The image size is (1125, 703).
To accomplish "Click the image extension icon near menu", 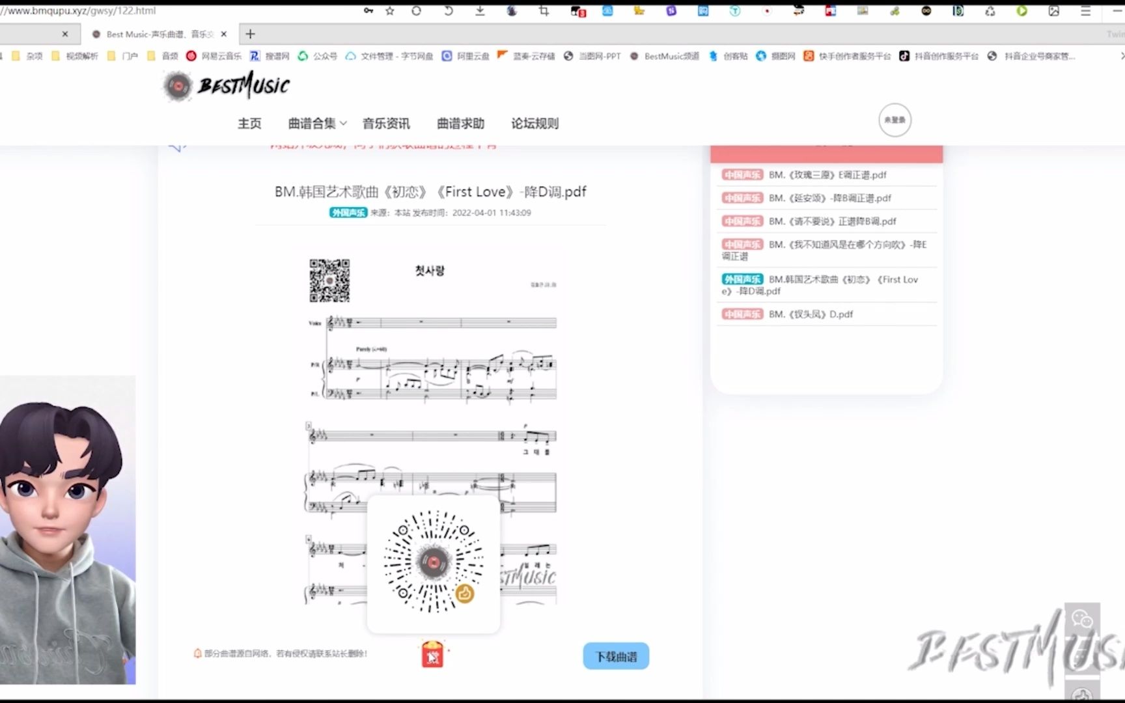I will point(1053,11).
